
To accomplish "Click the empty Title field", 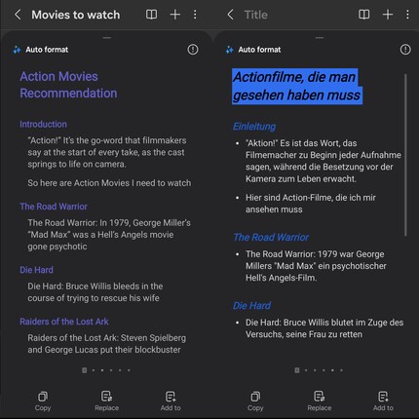I will (256, 15).
